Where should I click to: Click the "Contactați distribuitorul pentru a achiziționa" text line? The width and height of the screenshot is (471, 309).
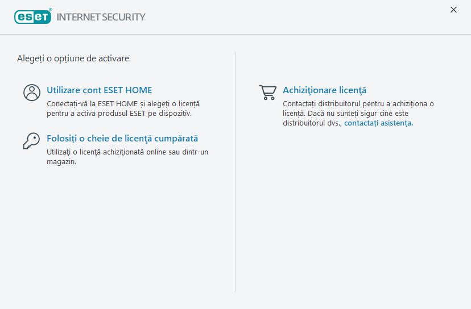(x=358, y=104)
